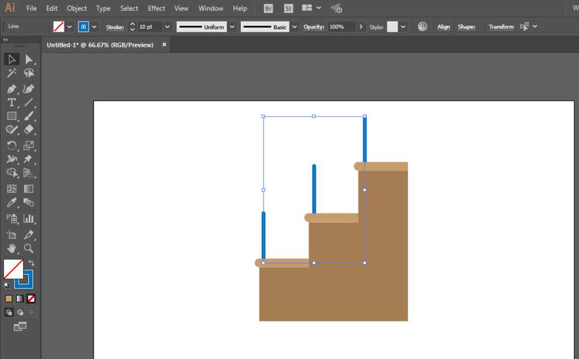Activate the Magic Wand tool
This screenshot has width=579, height=359.
tap(11, 73)
